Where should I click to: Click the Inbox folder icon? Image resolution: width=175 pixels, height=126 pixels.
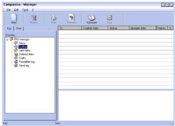(x=16, y=43)
